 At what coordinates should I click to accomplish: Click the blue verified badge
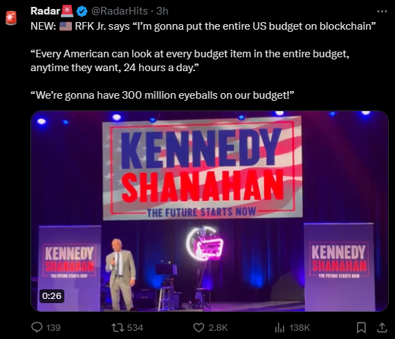(82, 11)
